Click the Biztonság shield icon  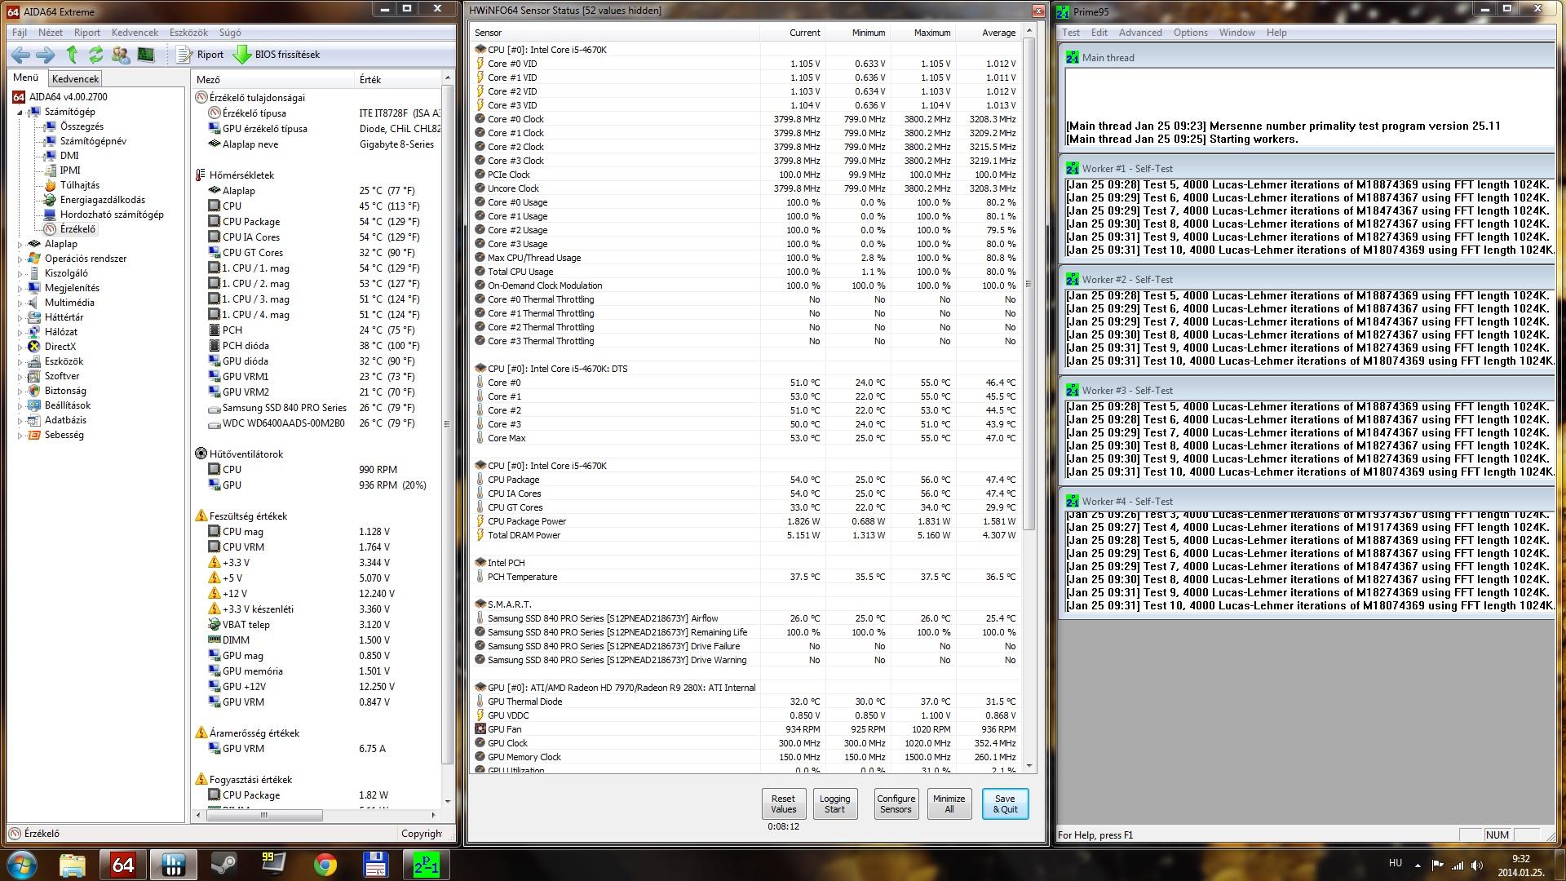pos(33,391)
